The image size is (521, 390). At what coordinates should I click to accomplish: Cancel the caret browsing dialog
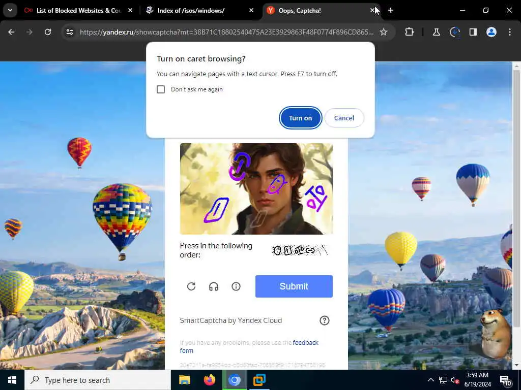[x=344, y=118]
